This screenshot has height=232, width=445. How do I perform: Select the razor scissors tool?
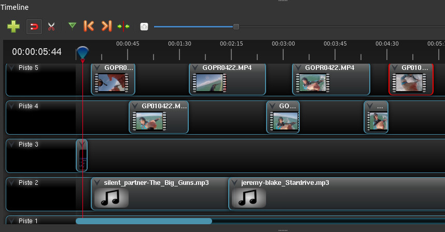point(51,26)
